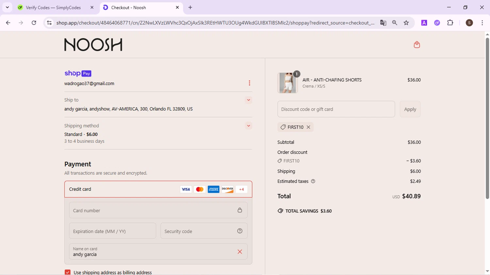490x275 pixels.
Task: Click AIR - ANTI-CHAFING SHORTS product name
Action: coord(332,80)
